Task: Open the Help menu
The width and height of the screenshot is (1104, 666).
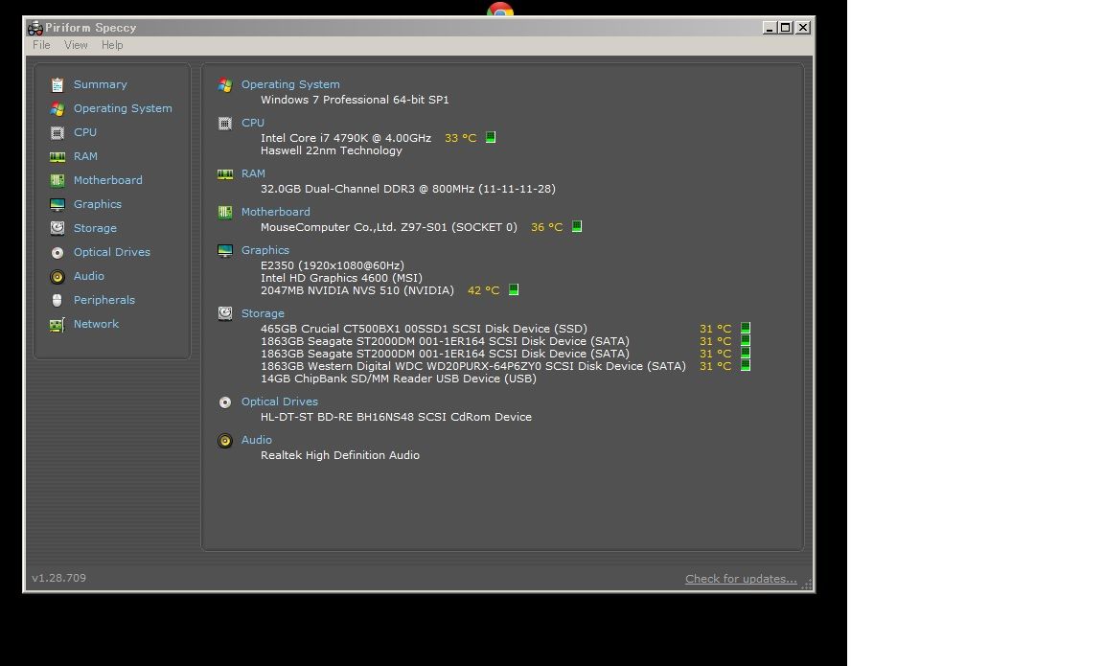Action: pos(112,45)
